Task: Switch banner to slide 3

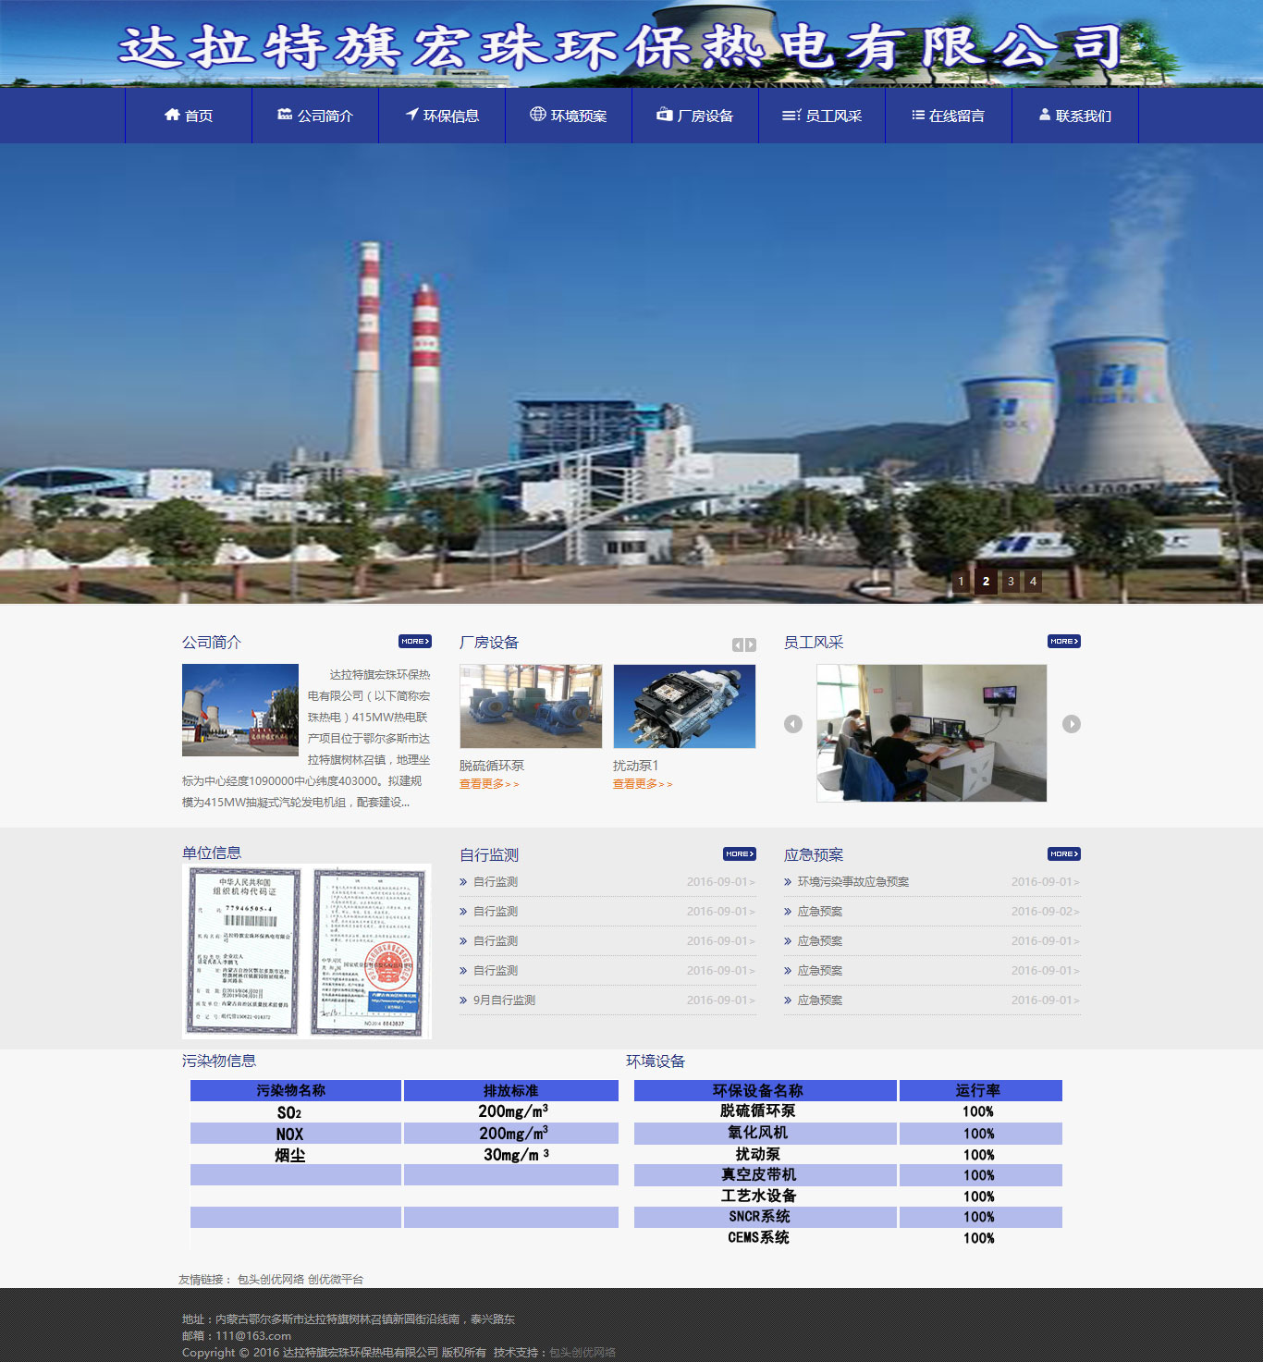Action: coord(1011,582)
